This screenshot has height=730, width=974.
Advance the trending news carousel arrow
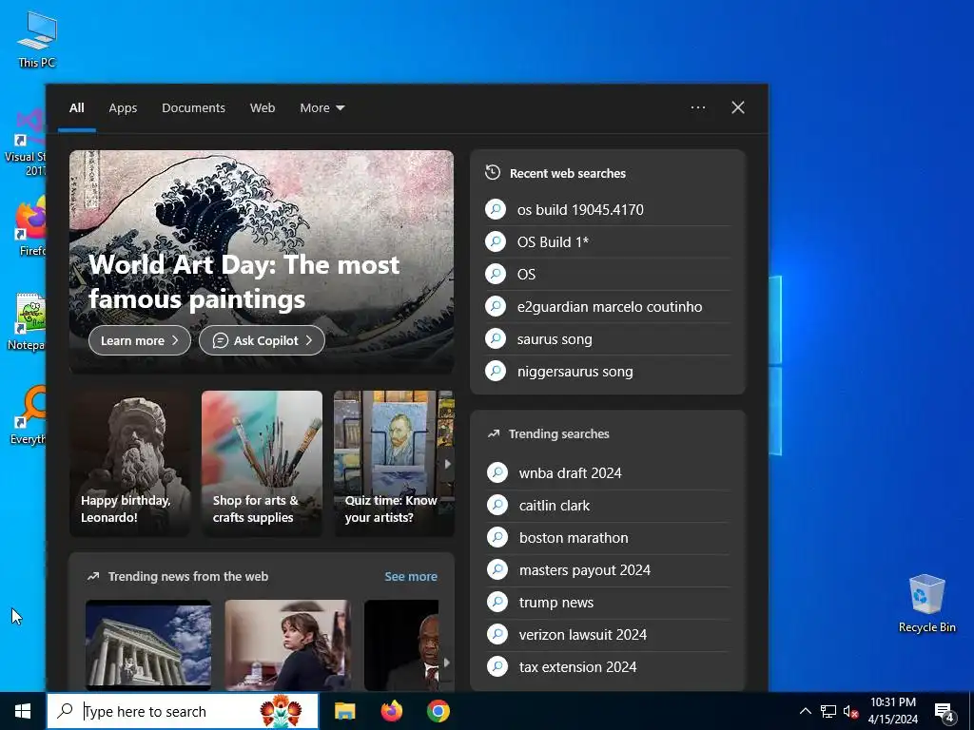446,663
